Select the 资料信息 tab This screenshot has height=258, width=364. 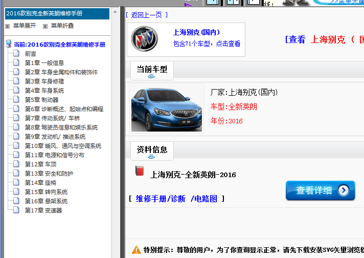pos(152,151)
